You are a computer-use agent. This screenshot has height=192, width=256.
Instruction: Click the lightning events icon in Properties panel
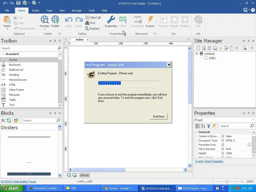click(x=214, y=126)
